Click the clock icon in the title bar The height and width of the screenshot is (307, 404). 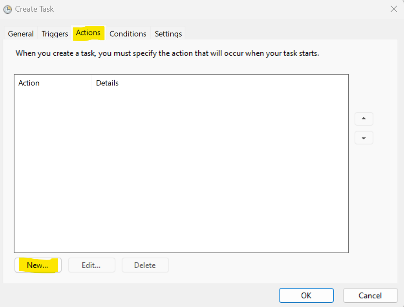(7, 9)
